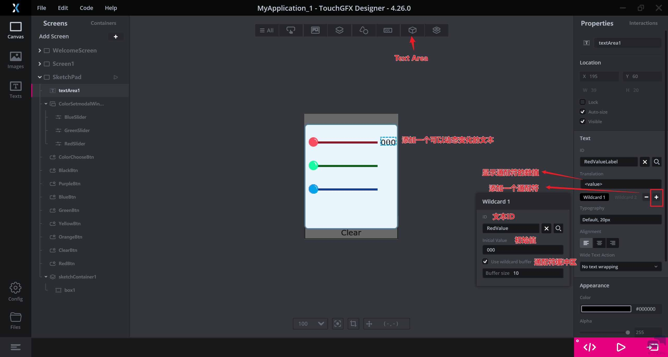
Task: Add a wildcard with plus button
Action: pos(656,197)
